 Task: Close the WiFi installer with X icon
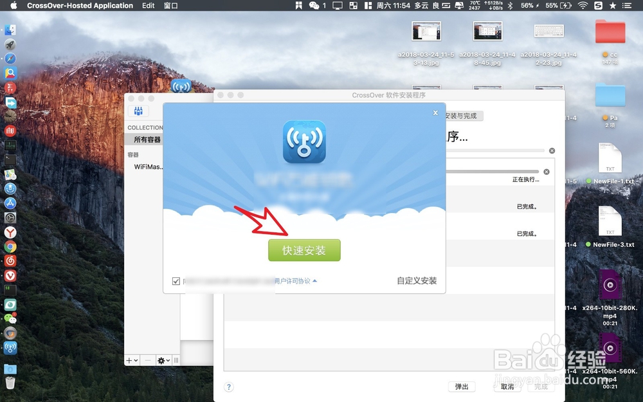(435, 113)
